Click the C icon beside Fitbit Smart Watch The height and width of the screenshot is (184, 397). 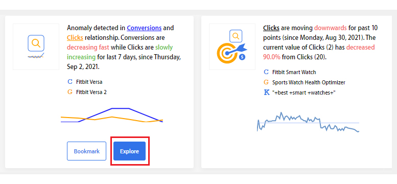pos(266,72)
